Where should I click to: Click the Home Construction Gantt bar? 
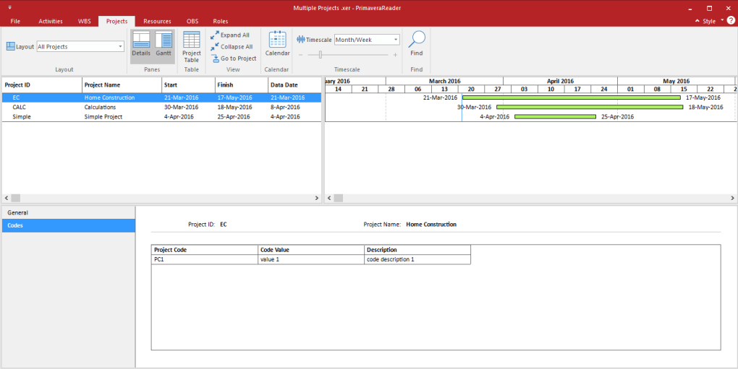571,97
